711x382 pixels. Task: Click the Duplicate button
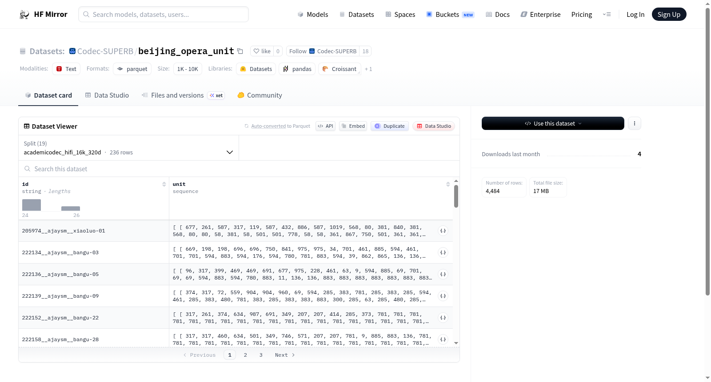coord(390,126)
